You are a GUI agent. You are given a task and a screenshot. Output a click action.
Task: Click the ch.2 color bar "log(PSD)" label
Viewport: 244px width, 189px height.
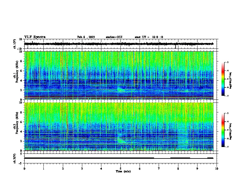[x=231, y=131]
